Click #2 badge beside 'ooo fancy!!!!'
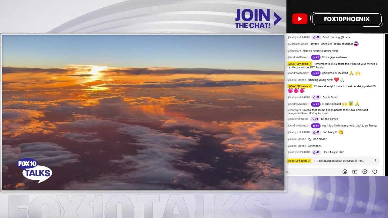 pos(316,132)
